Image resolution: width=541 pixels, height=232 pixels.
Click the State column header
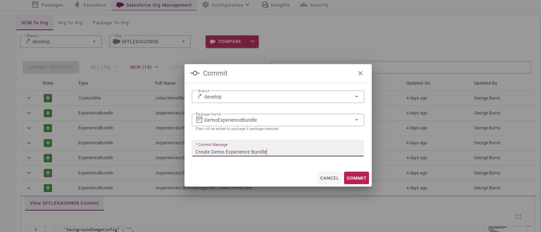pyautogui.click(x=48, y=83)
